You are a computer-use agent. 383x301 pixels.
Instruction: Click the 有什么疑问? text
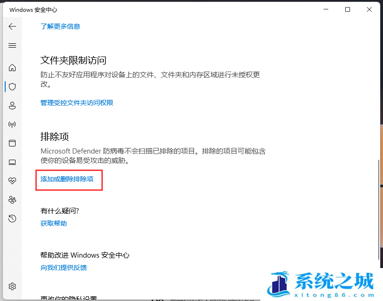coord(59,211)
